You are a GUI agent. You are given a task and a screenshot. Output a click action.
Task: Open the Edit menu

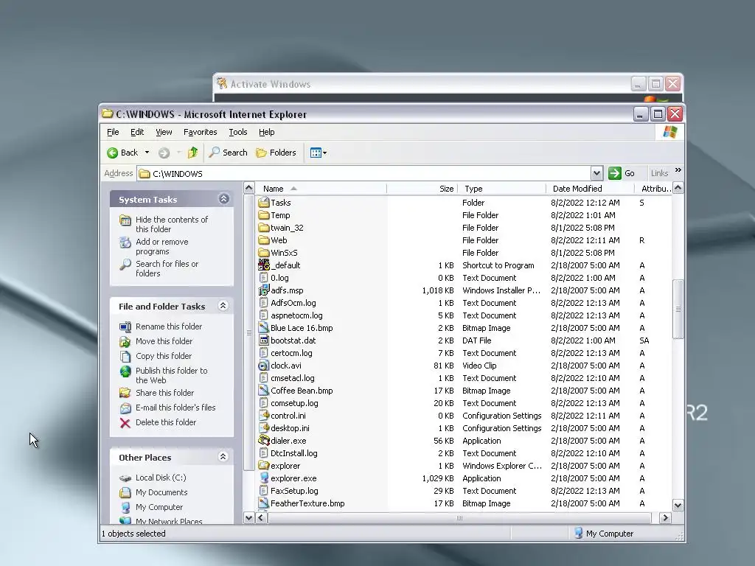(x=137, y=132)
